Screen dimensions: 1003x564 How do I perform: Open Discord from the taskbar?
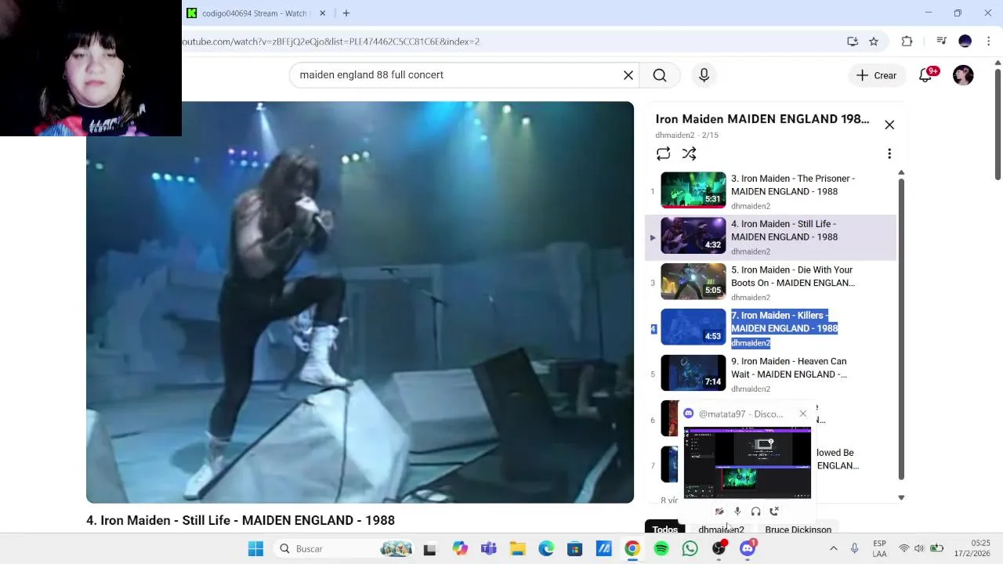point(748,549)
